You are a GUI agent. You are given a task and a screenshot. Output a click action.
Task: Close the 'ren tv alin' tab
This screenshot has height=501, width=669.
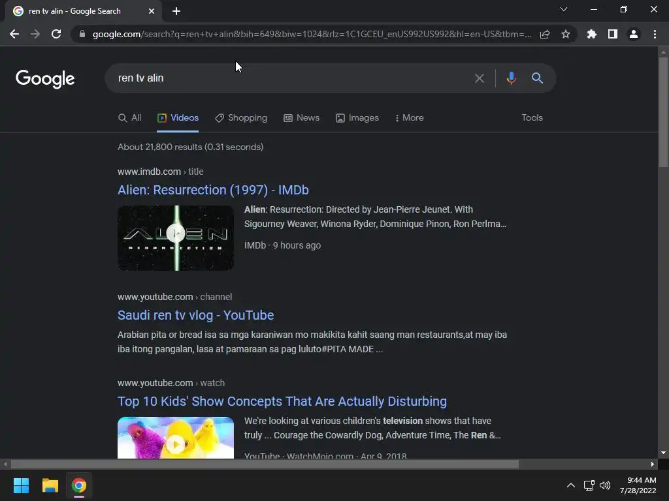click(x=152, y=11)
